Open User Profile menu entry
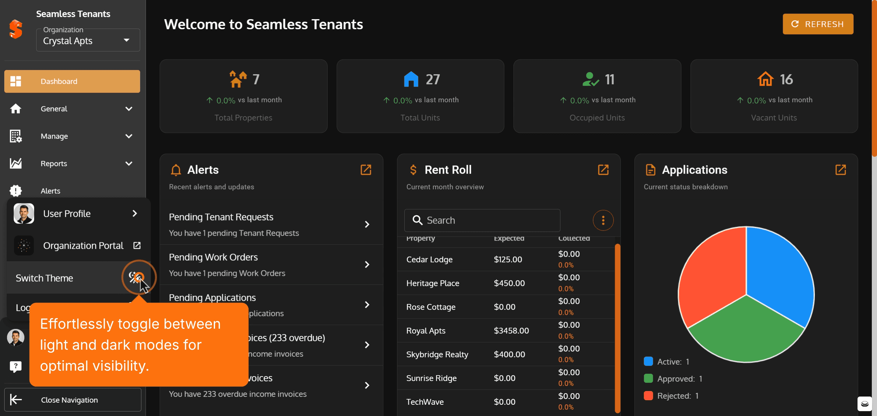877x416 pixels. [x=78, y=213]
